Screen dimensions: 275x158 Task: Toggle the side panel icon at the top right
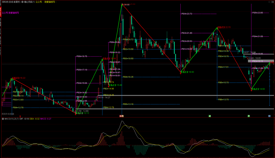click(272, 2)
